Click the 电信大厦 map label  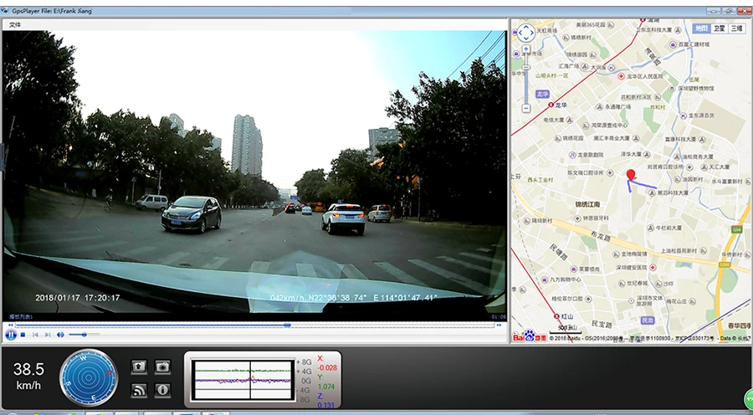(x=553, y=120)
